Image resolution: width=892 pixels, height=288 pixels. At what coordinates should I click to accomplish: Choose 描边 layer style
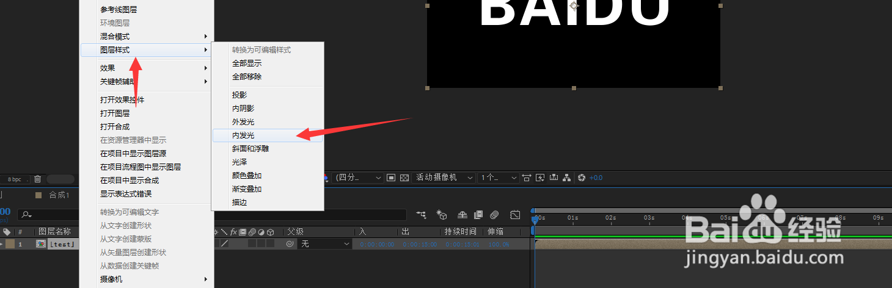pos(267,203)
